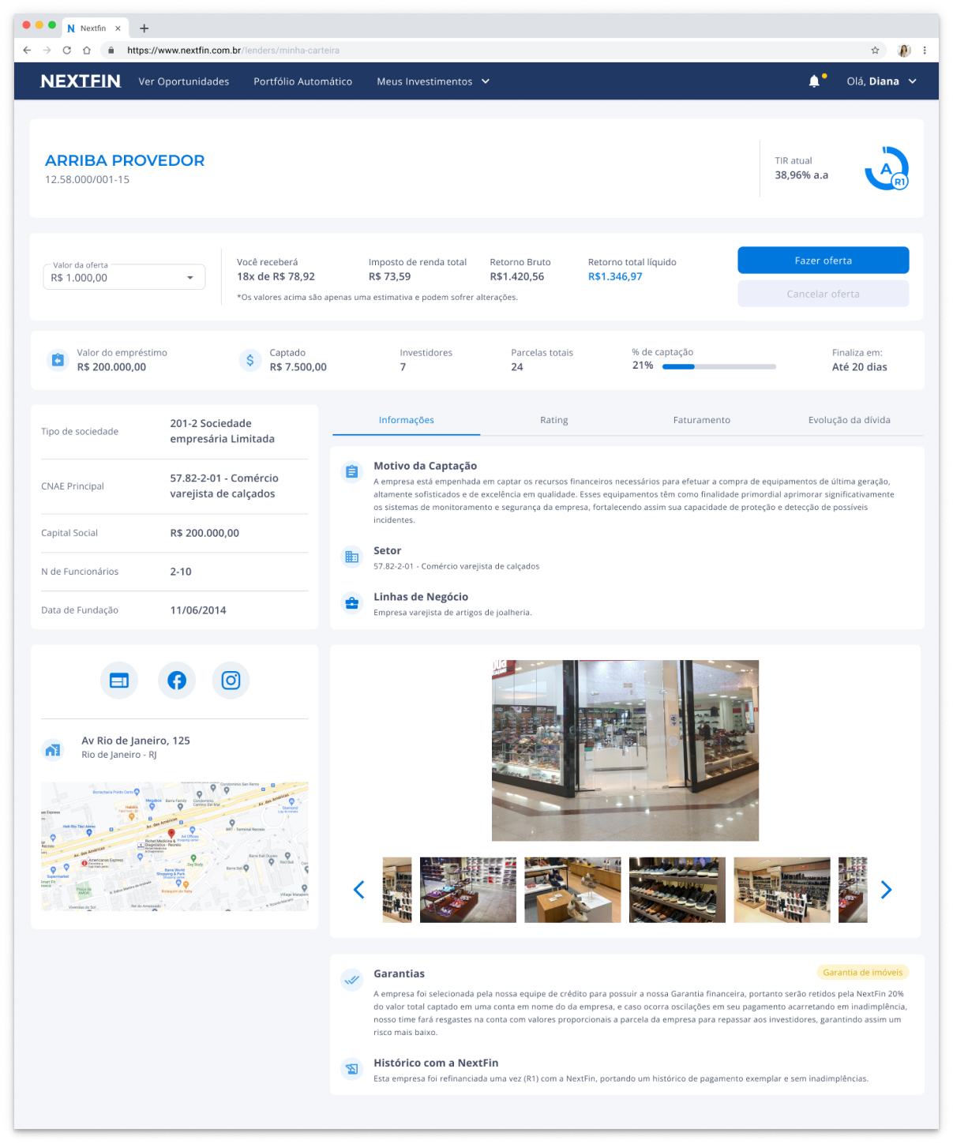Click the Linhas de Negócio briefcase icon
This screenshot has width=953, height=1144.
point(352,603)
